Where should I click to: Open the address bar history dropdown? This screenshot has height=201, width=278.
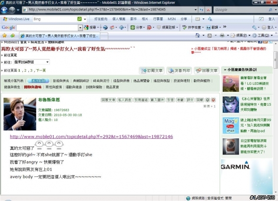[x=195, y=10]
